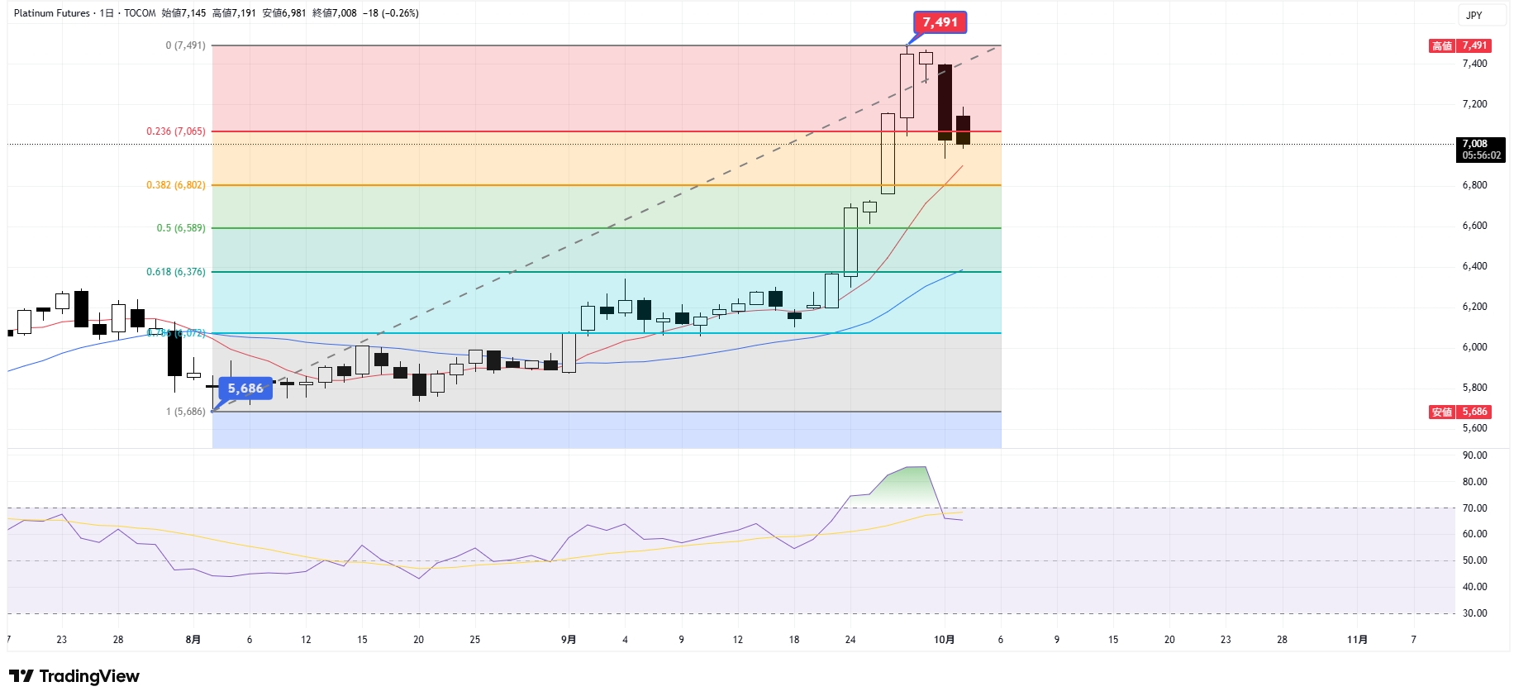Viewport: 1514px width, 696px height.
Task: Click the red 高値 7,491 high price tag
Action: tap(1459, 45)
